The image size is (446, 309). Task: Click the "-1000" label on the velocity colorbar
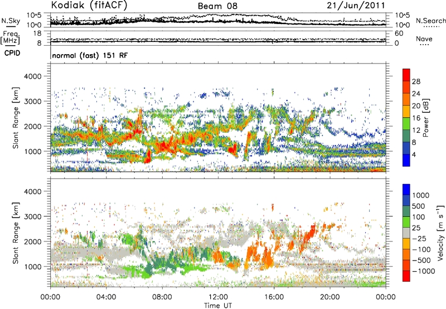423,271
